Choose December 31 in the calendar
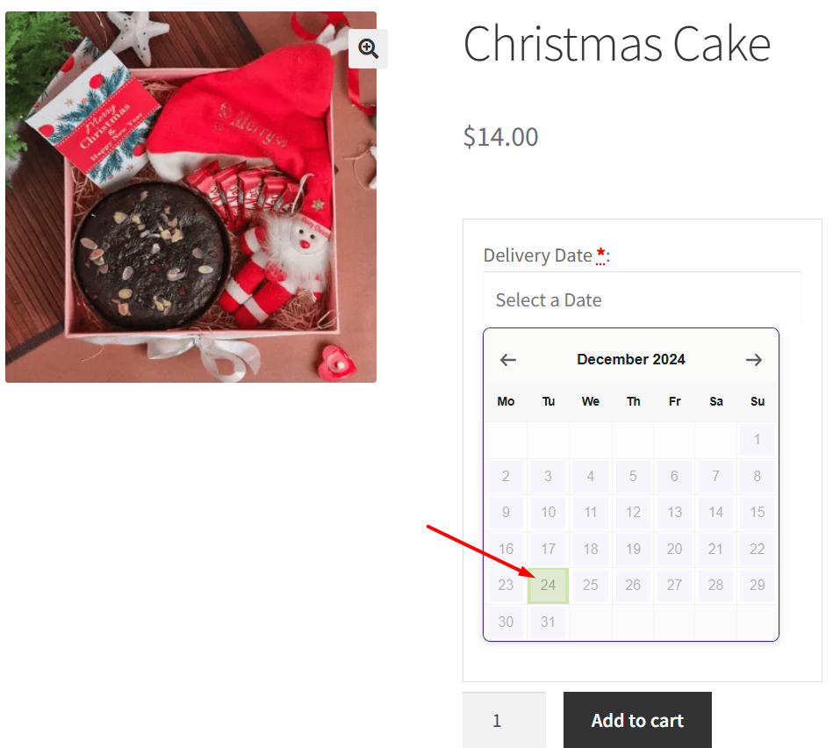 click(548, 622)
